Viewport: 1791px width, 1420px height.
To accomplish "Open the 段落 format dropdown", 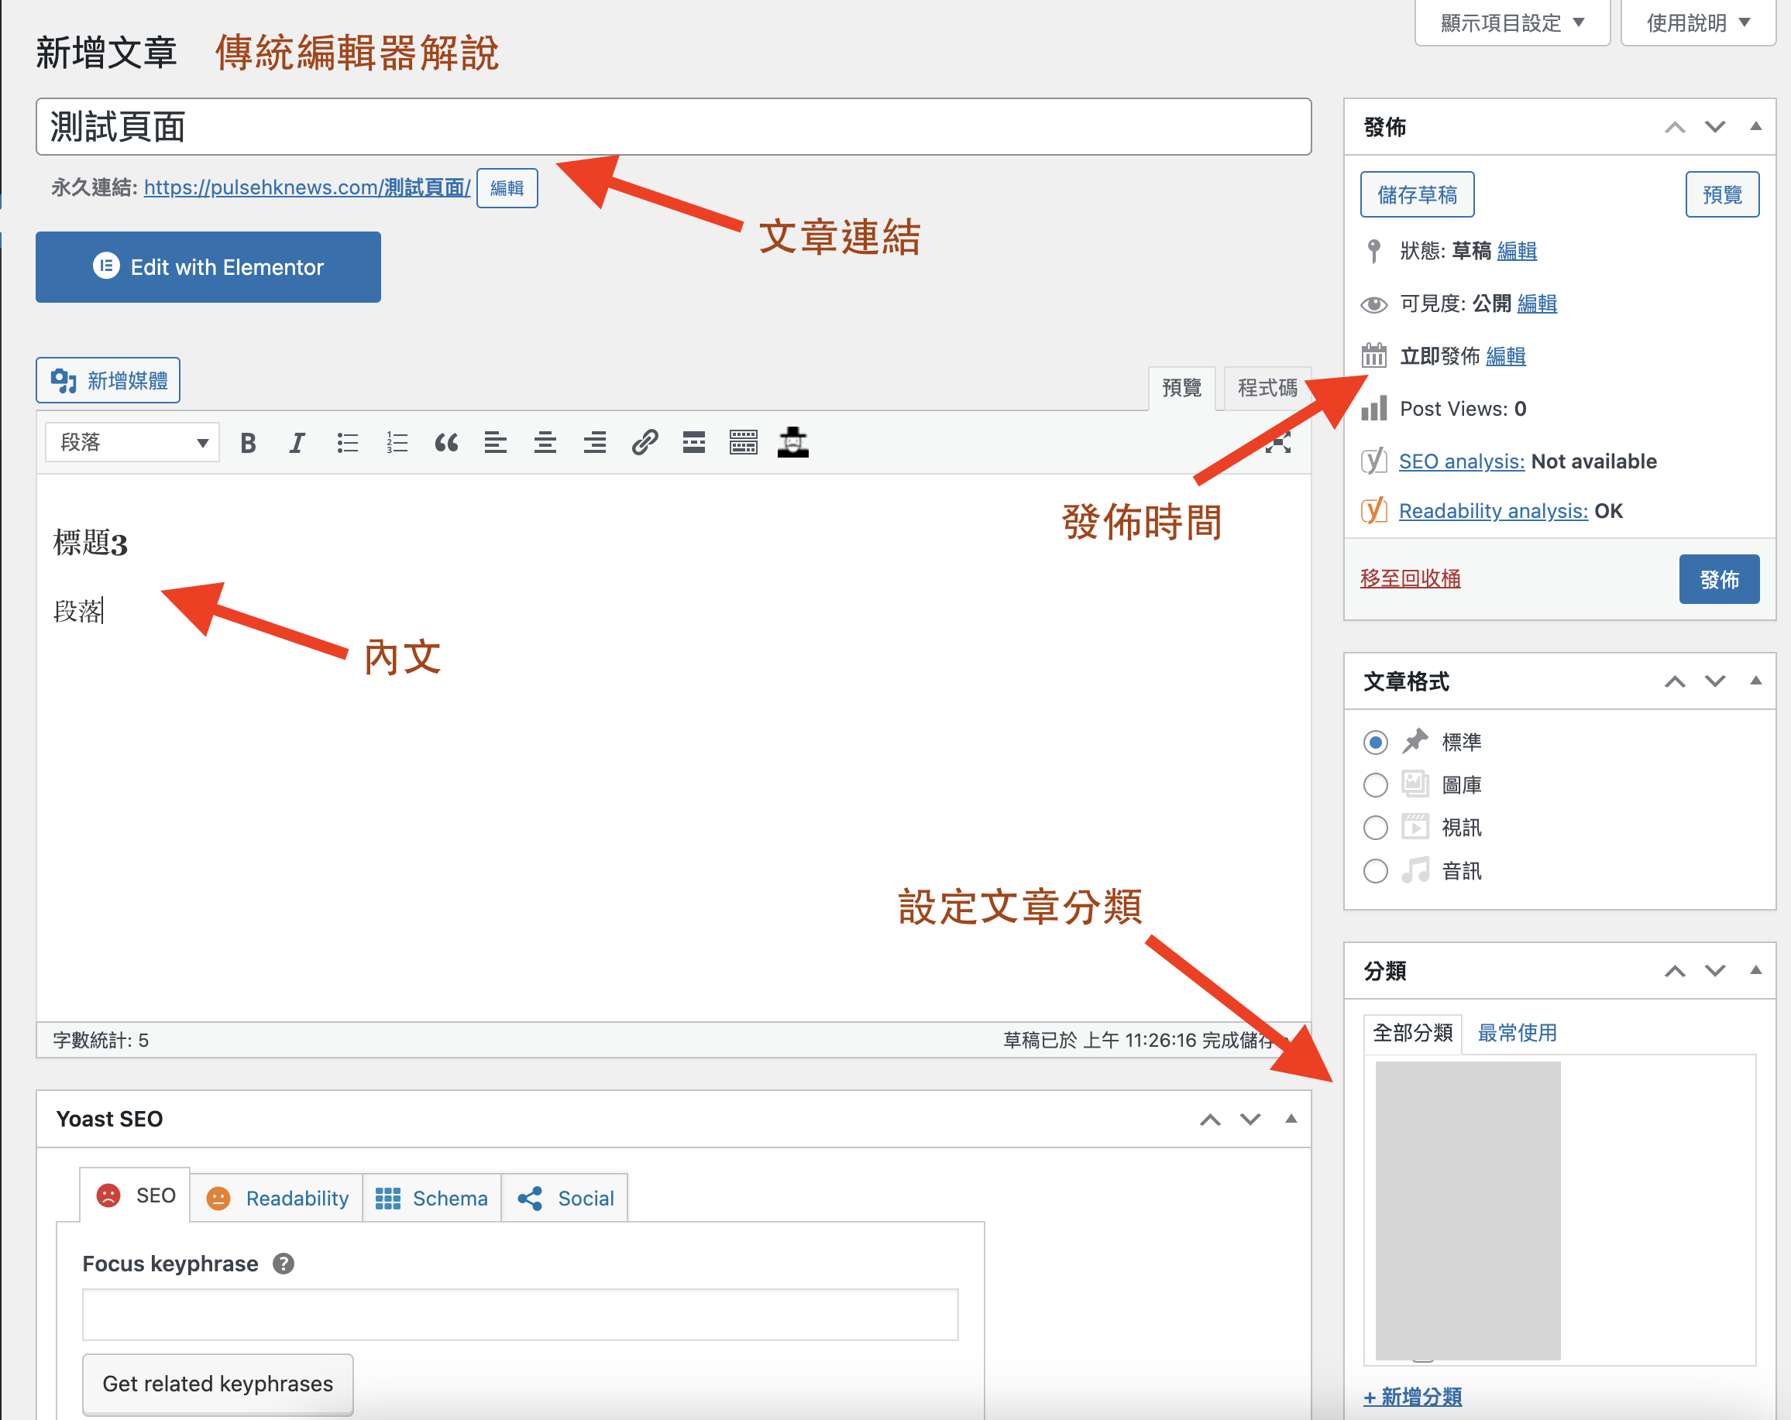I will click(x=132, y=443).
